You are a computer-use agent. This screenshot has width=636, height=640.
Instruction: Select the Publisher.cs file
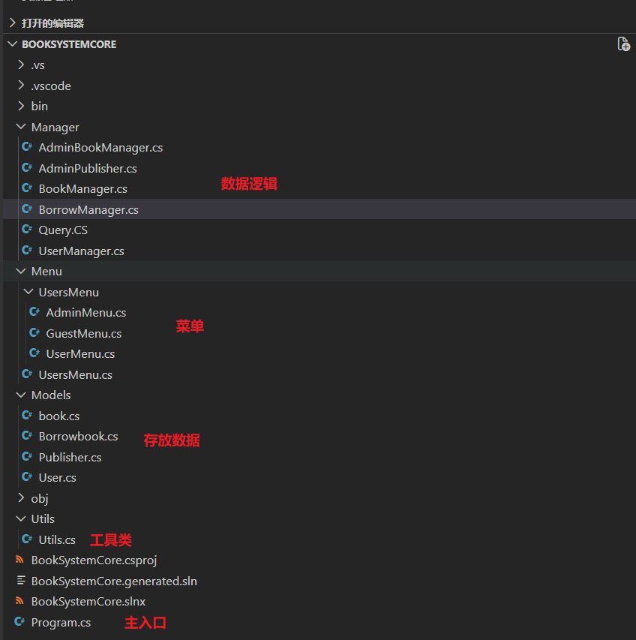point(70,457)
